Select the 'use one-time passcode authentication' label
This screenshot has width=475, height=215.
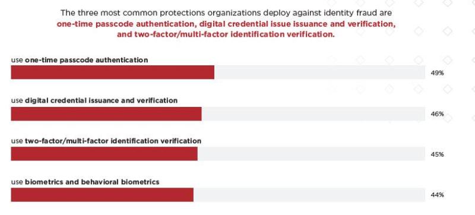pyautogui.click(x=80, y=60)
